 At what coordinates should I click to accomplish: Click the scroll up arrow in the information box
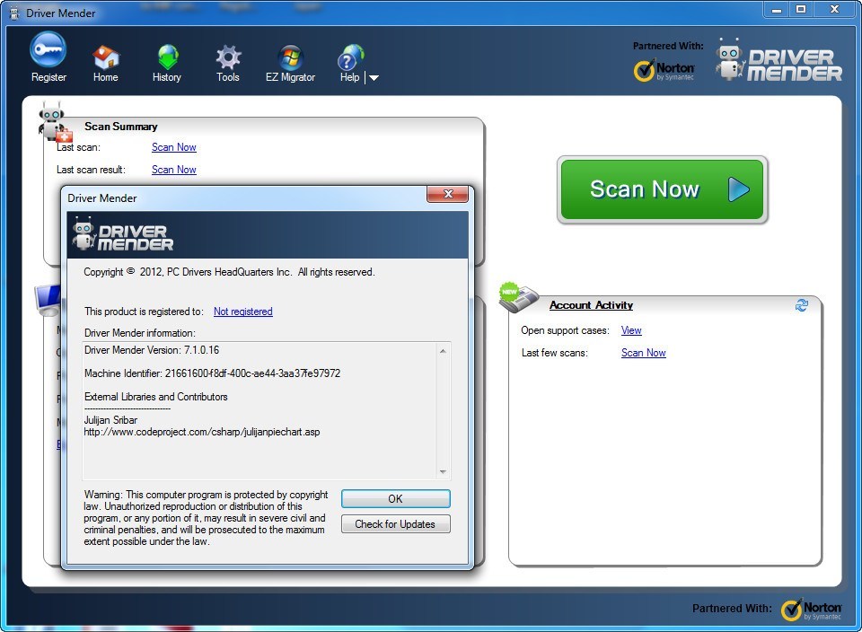tap(443, 351)
